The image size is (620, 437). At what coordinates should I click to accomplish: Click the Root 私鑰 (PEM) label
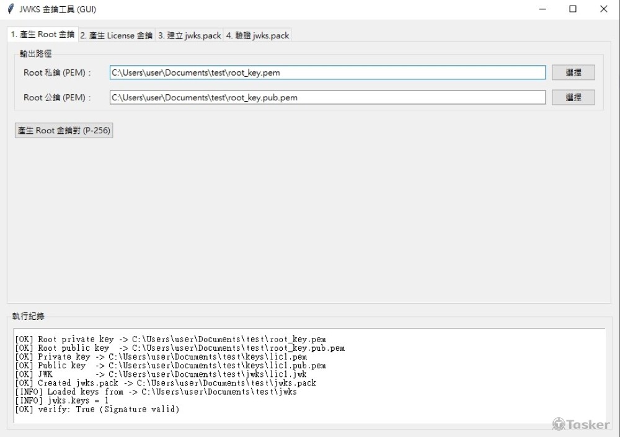coord(58,73)
